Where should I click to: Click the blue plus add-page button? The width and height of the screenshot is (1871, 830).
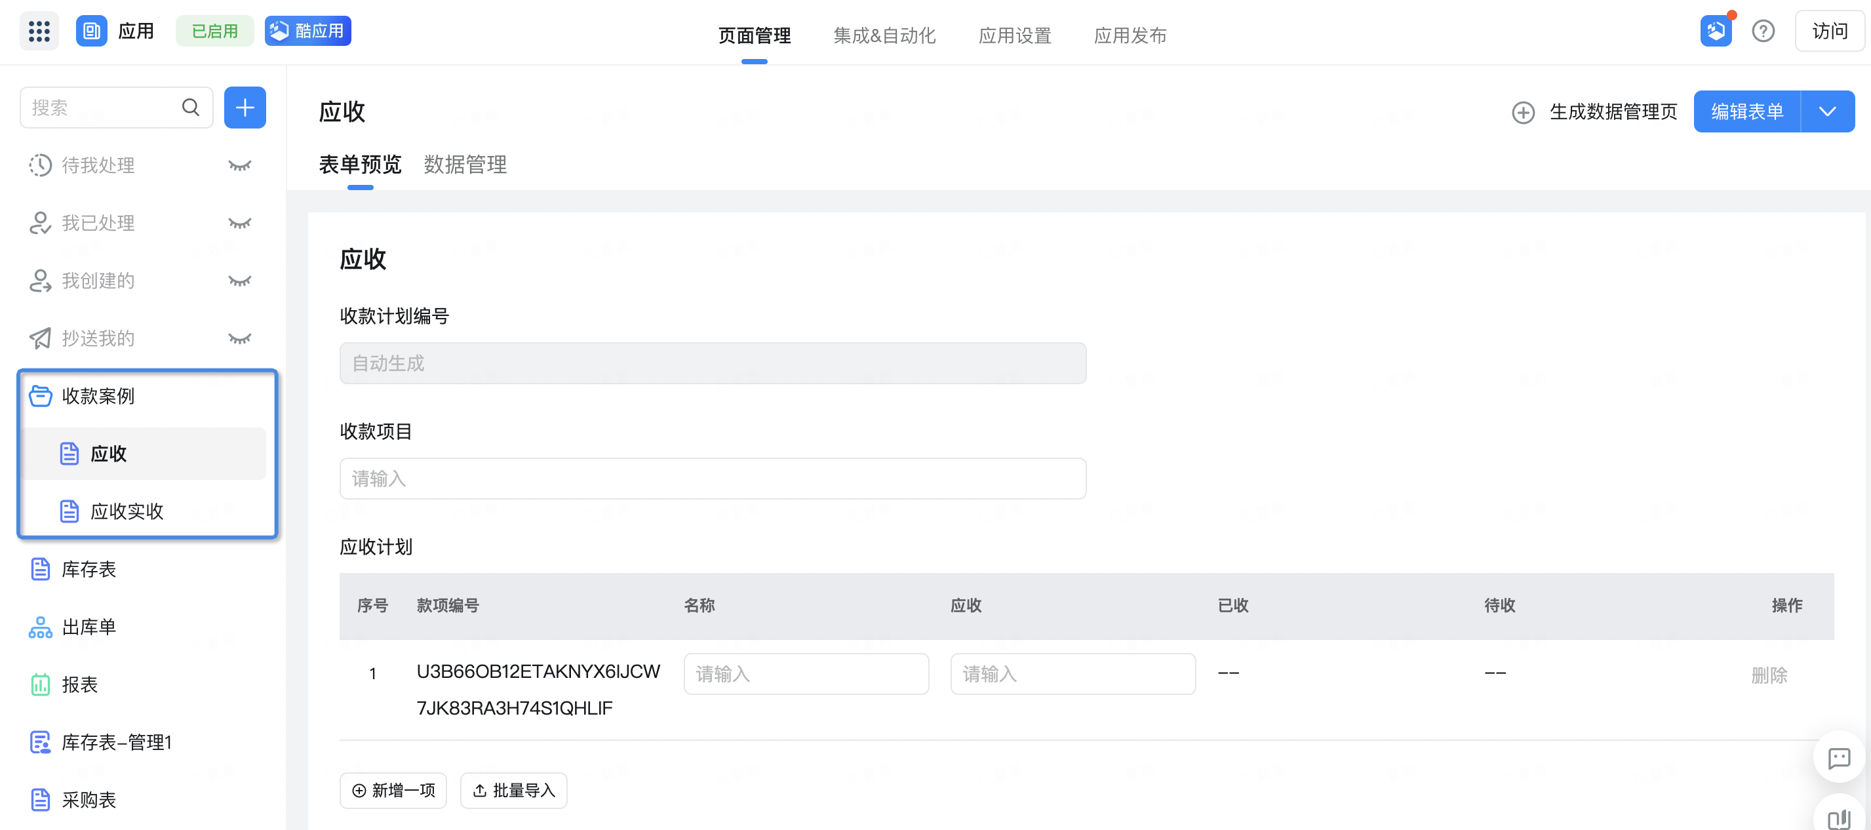click(x=245, y=108)
